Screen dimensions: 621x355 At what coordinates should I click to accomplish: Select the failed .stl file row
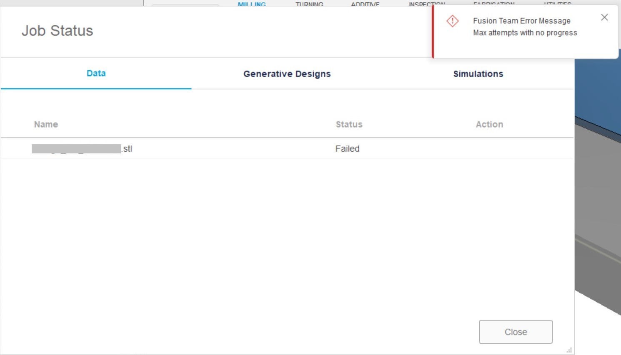(x=82, y=148)
